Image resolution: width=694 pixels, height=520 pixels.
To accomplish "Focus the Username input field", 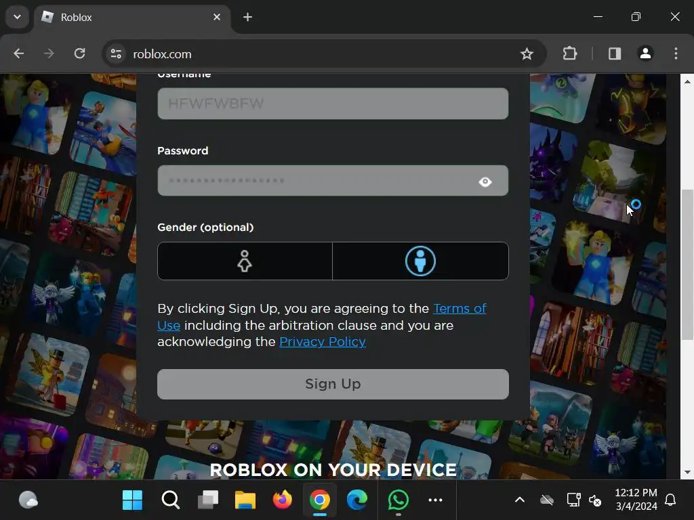I will (x=333, y=104).
